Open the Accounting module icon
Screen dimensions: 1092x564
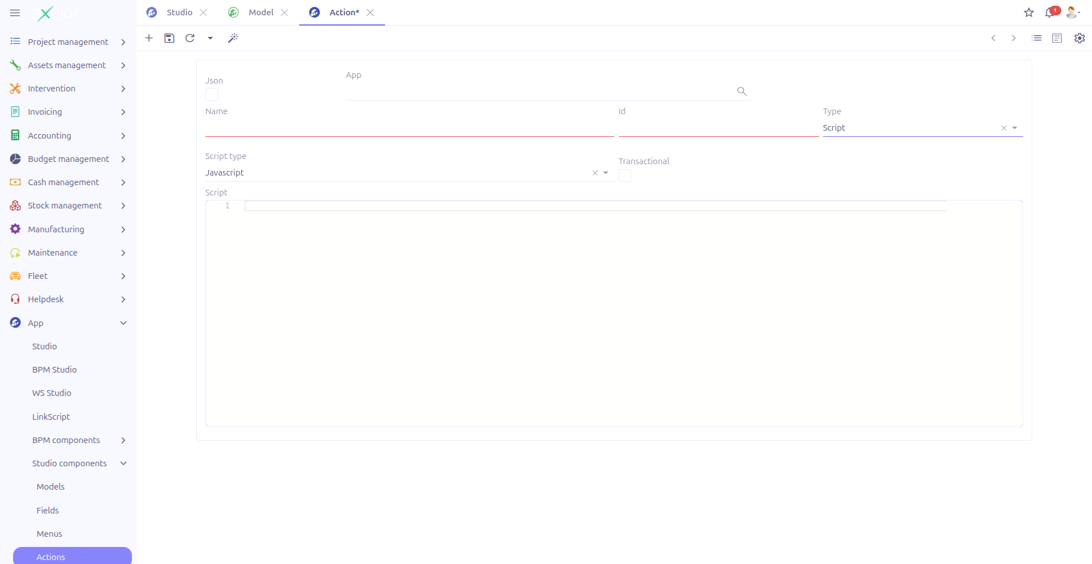[15, 135]
